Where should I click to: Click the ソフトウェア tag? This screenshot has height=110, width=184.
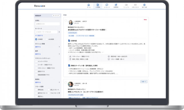(x=72, y=33)
